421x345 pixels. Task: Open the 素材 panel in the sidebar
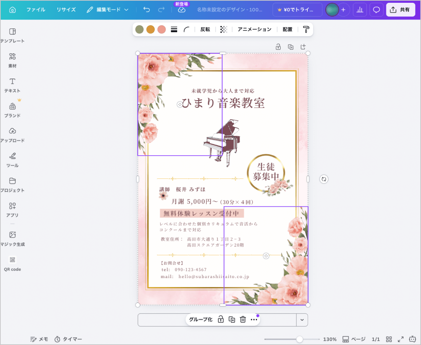[12, 59]
